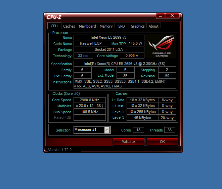
Task: Open the Mainboard tab
Action: (x=87, y=26)
